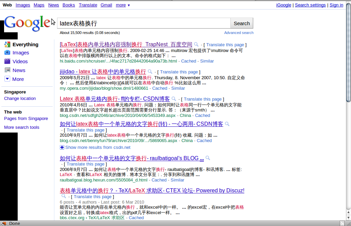Open the Latex 表格单元格内换行 CSDN result title
351x226 pixels.
(x=115, y=99)
